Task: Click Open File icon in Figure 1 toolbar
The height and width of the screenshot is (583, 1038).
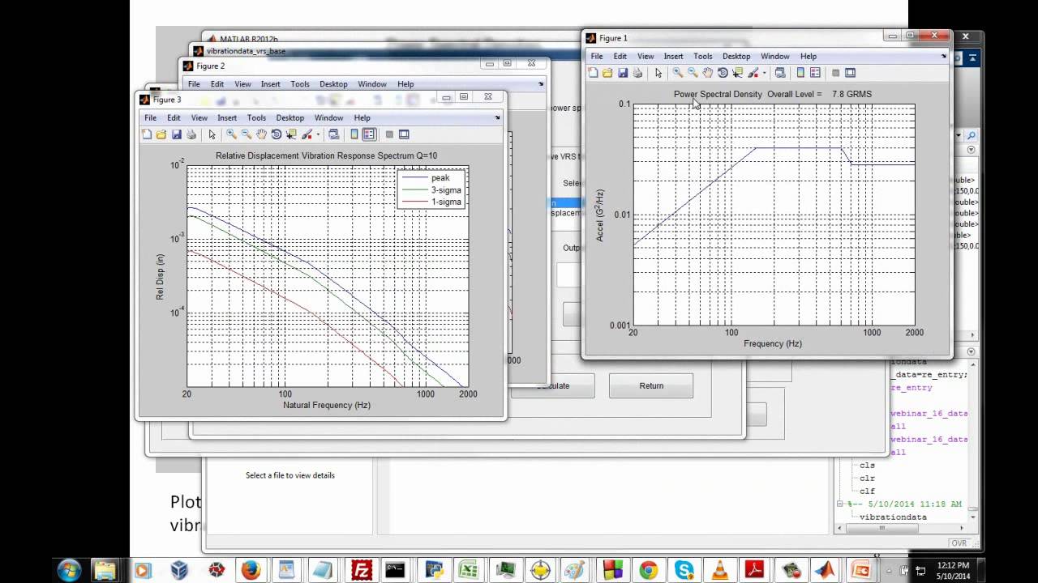Action: (607, 73)
